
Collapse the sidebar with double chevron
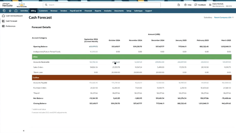point(24,131)
